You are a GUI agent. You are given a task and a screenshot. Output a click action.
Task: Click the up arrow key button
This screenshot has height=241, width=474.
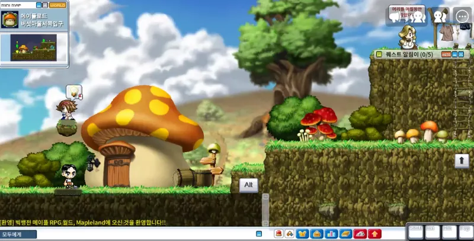462,160
